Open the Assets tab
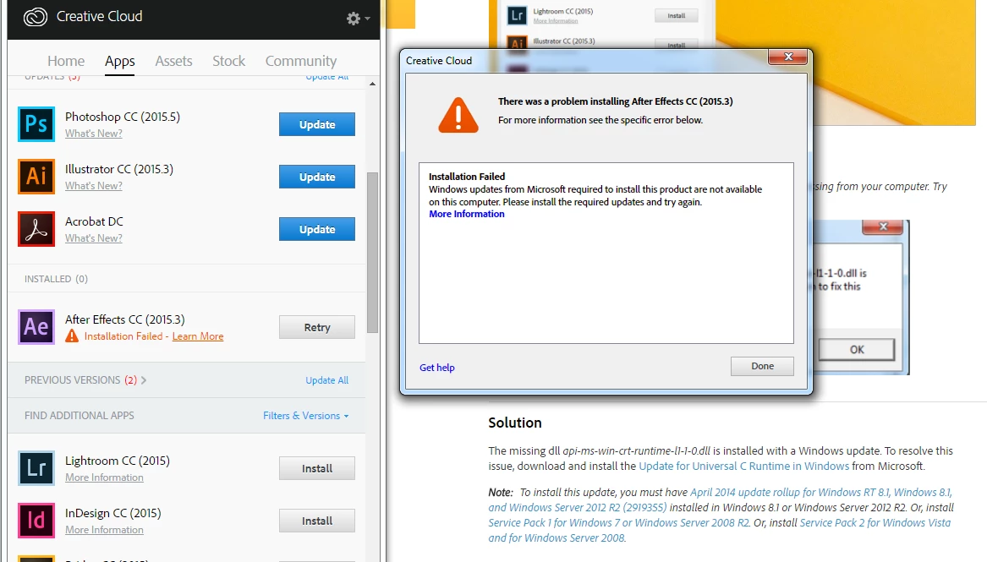The width and height of the screenshot is (987, 562). 173,61
